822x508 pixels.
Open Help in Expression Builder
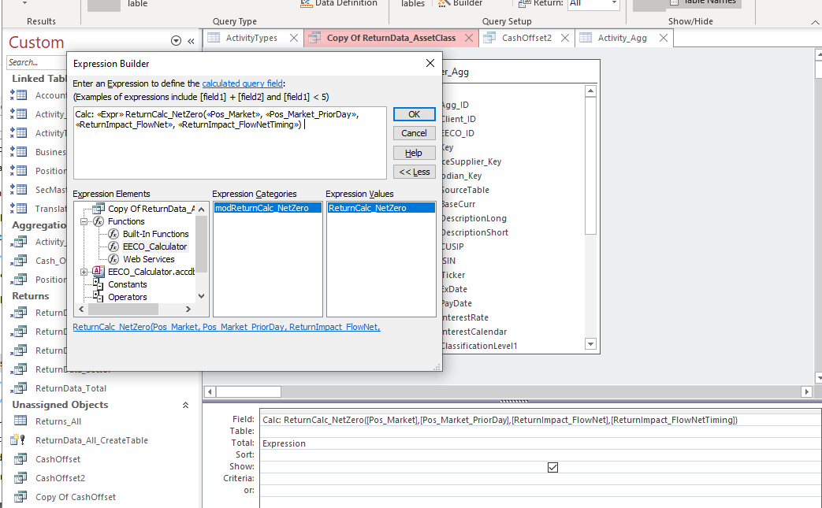pos(414,153)
